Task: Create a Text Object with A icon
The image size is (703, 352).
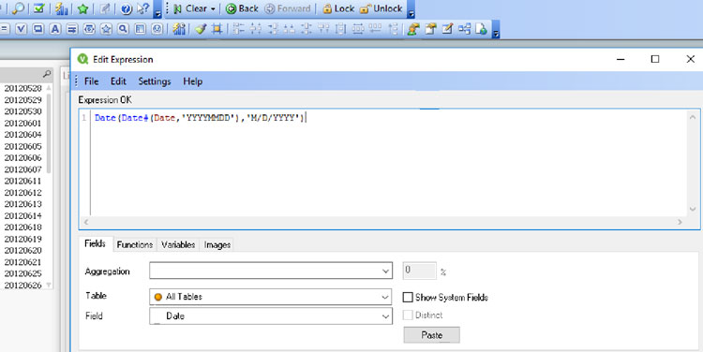Action: pos(55,29)
